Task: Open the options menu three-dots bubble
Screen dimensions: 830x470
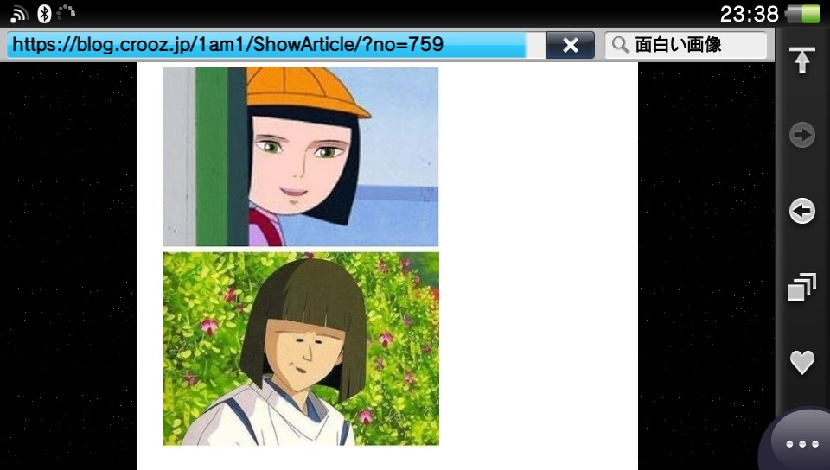Action: tap(801, 443)
